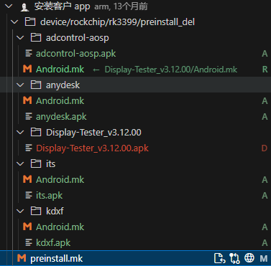Click the file icon beside Display-Tester_v3.12.00.apk
The height and width of the screenshot is (266, 271).
[x=29, y=148]
